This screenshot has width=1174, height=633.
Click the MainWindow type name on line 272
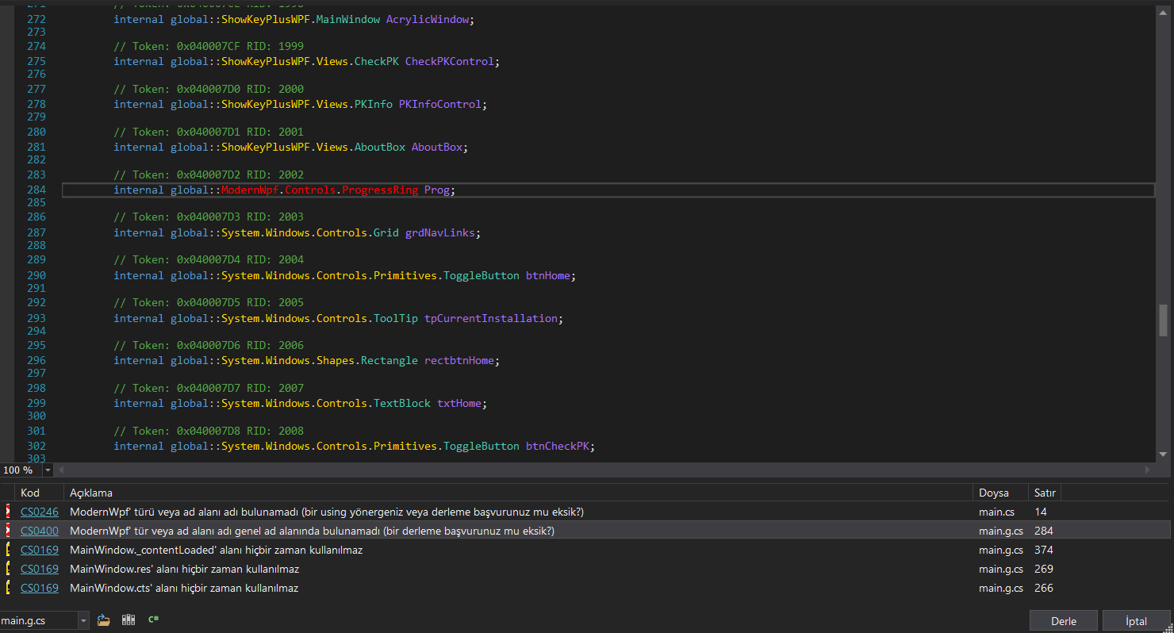348,19
